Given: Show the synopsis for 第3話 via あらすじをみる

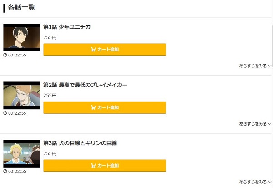Looking at the screenshot, I should coord(255,182).
